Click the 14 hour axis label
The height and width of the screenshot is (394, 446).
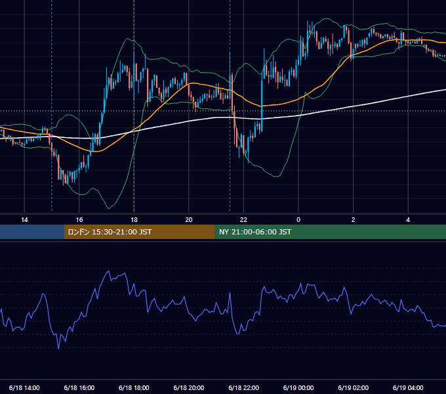(24, 220)
